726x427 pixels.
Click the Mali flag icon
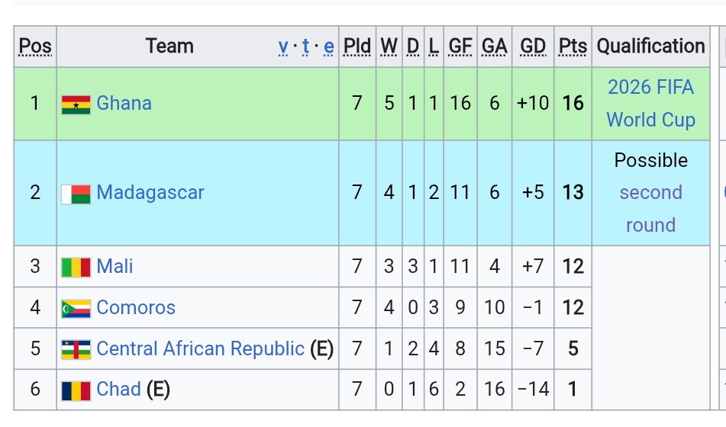pos(76,268)
